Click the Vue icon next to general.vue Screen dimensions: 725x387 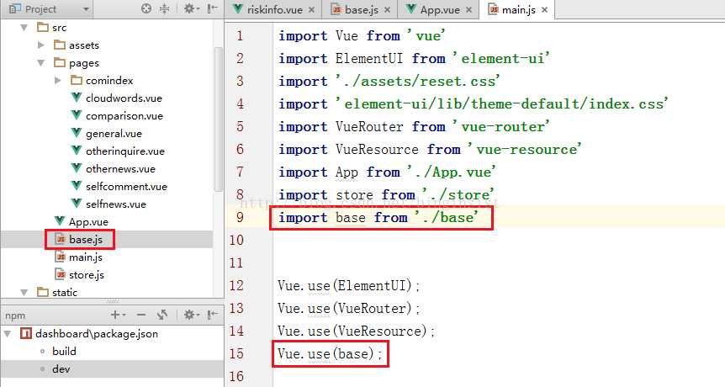pos(77,133)
